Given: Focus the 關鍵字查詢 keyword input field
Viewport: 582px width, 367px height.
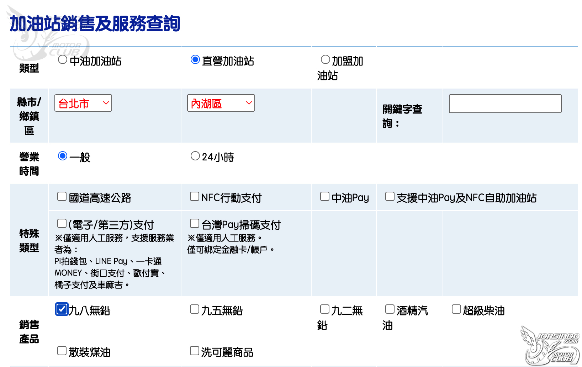Looking at the screenshot, I should [x=505, y=103].
